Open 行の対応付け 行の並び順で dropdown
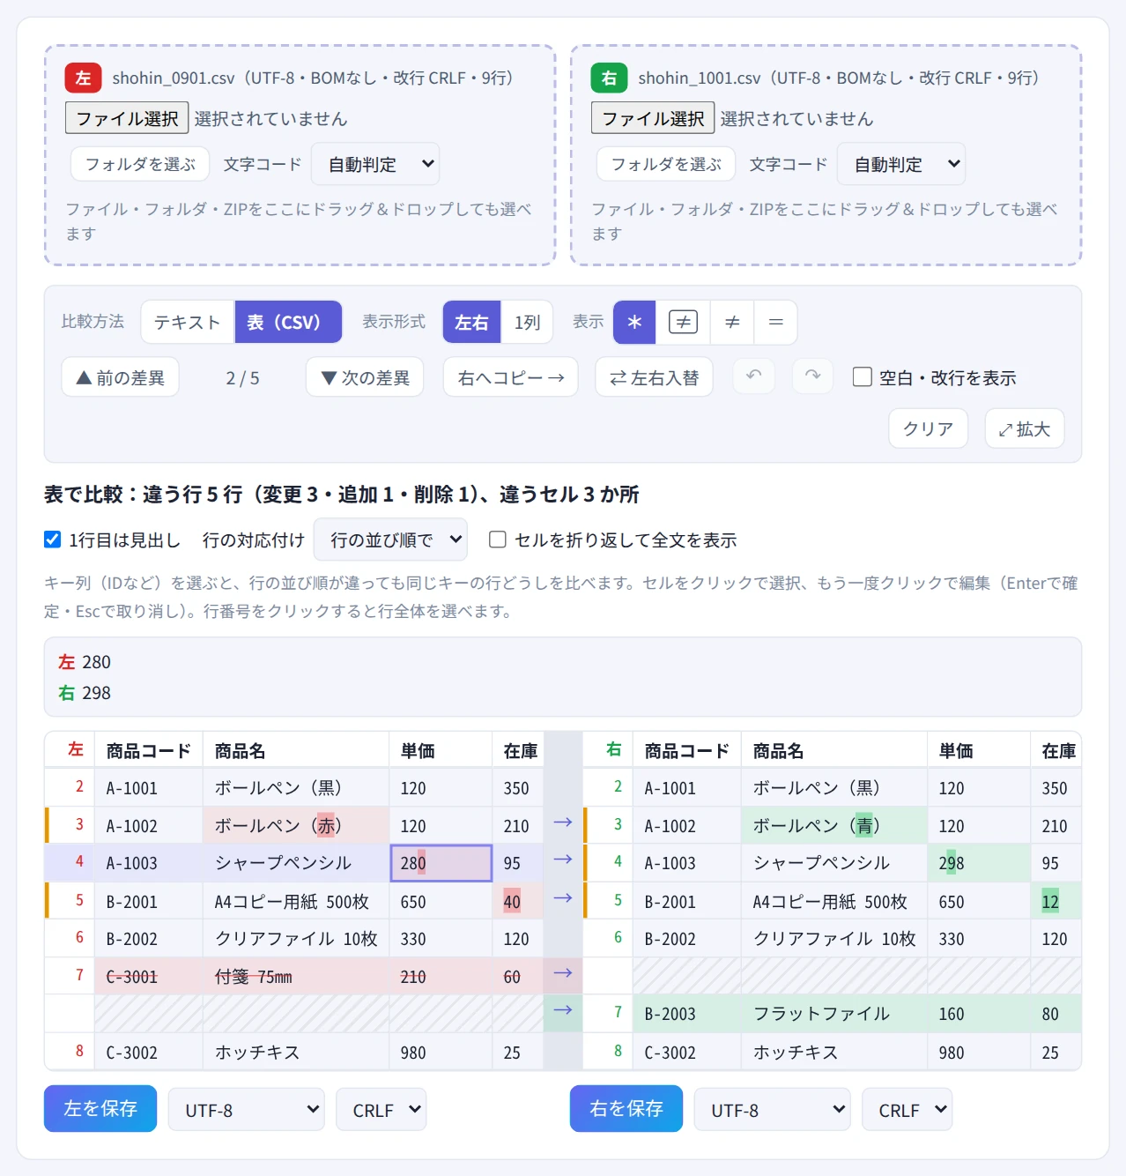The height and width of the screenshot is (1176, 1126). [x=390, y=540]
